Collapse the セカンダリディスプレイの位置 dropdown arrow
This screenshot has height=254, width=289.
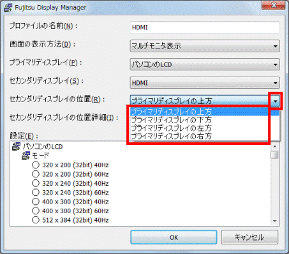click(x=276, y=101)
